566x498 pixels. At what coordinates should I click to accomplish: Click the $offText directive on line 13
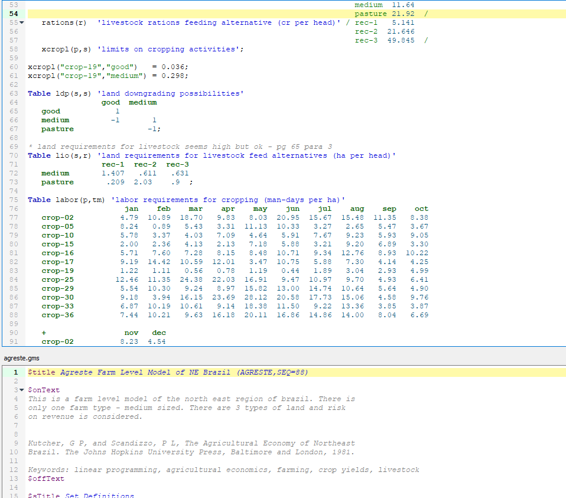pyautogui.click(x=46, y=479)
